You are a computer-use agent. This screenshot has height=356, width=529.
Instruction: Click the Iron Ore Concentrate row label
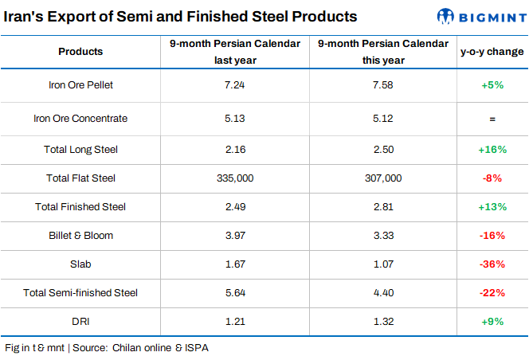point(80,119)
